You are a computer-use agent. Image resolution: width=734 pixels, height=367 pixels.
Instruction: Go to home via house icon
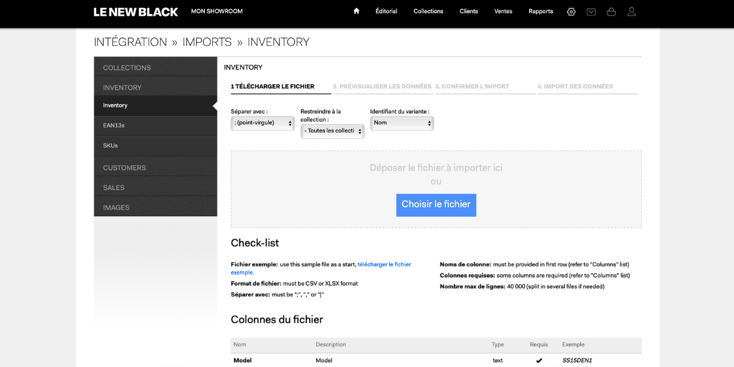pyautogui.click(x=357, y=11)
